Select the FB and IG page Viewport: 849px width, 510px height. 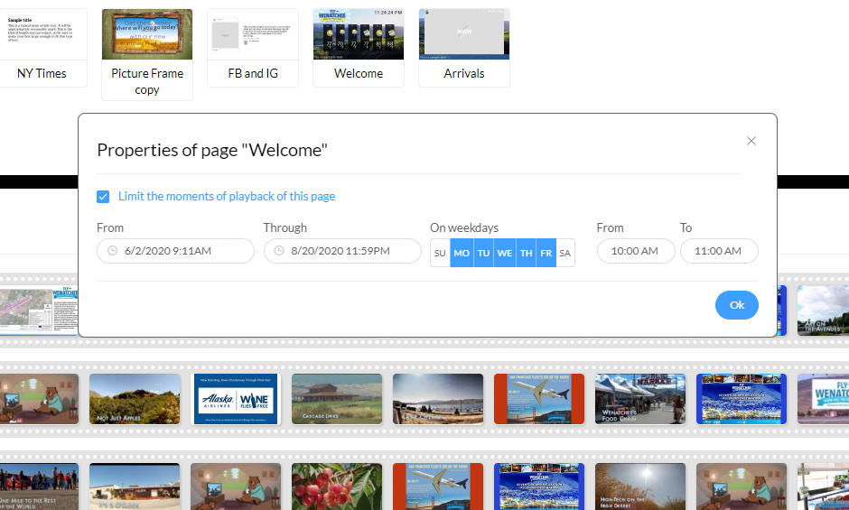click(x=253, y=48)
